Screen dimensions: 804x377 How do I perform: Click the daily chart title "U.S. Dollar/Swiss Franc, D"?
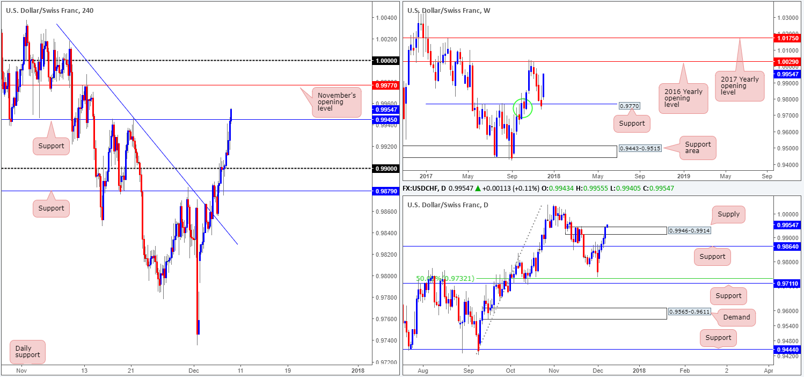(448, 205)
